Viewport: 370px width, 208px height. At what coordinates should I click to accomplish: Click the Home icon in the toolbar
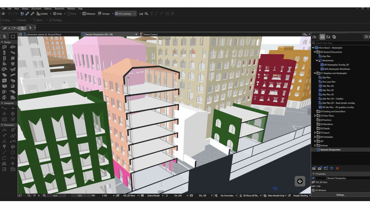point(3,14)
